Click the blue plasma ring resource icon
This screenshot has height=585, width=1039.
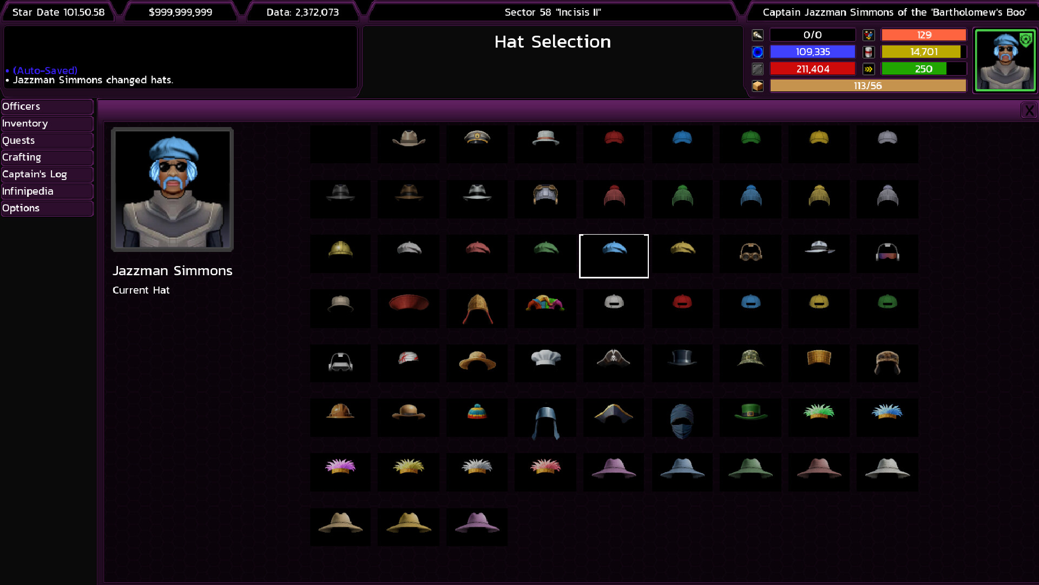(758, 52)
